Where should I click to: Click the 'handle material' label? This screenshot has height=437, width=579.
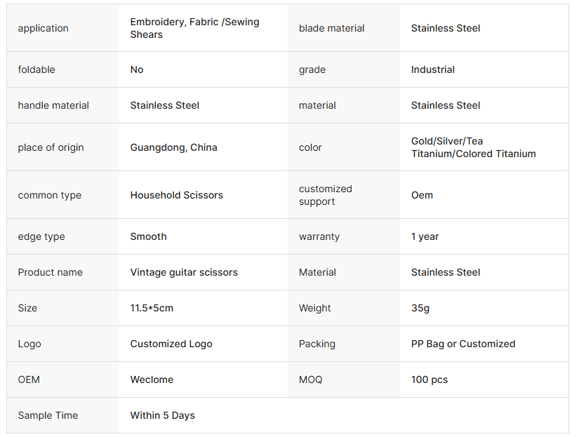tap(53, 105)
